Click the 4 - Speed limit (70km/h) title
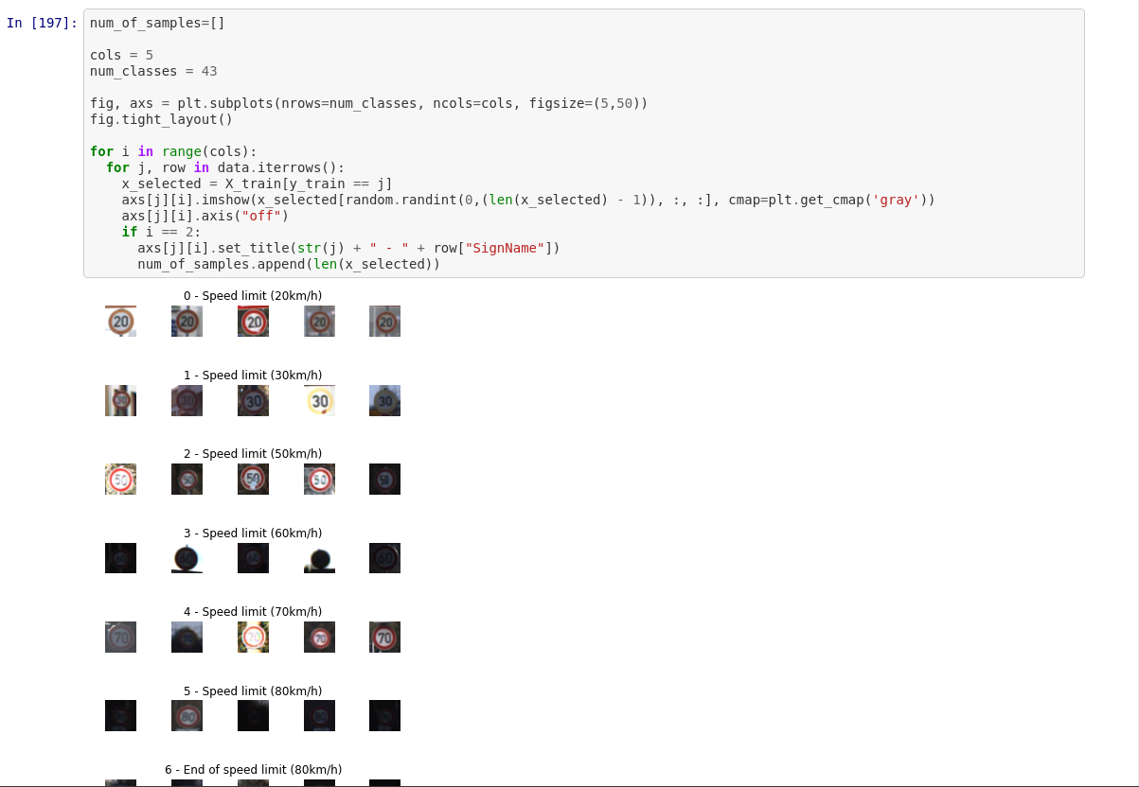 point(253,612)
